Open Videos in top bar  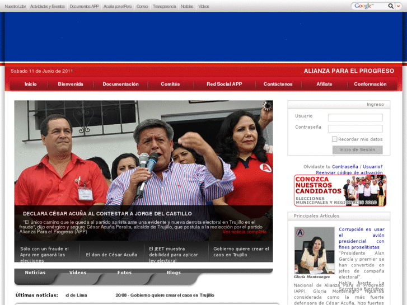[204, 7]
